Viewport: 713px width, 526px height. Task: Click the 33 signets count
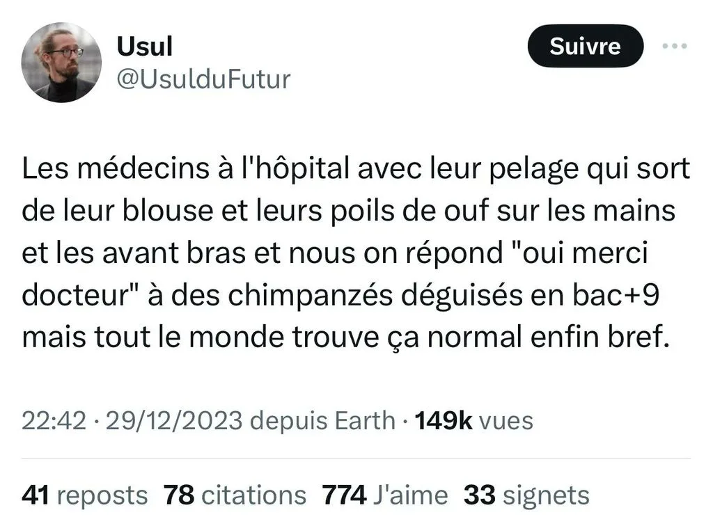pyautogui.click(x=526, y=495)
